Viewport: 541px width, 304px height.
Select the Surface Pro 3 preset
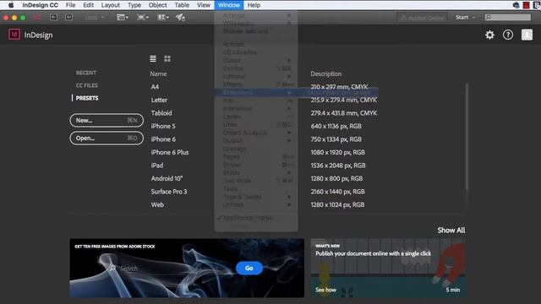[169, 192]
